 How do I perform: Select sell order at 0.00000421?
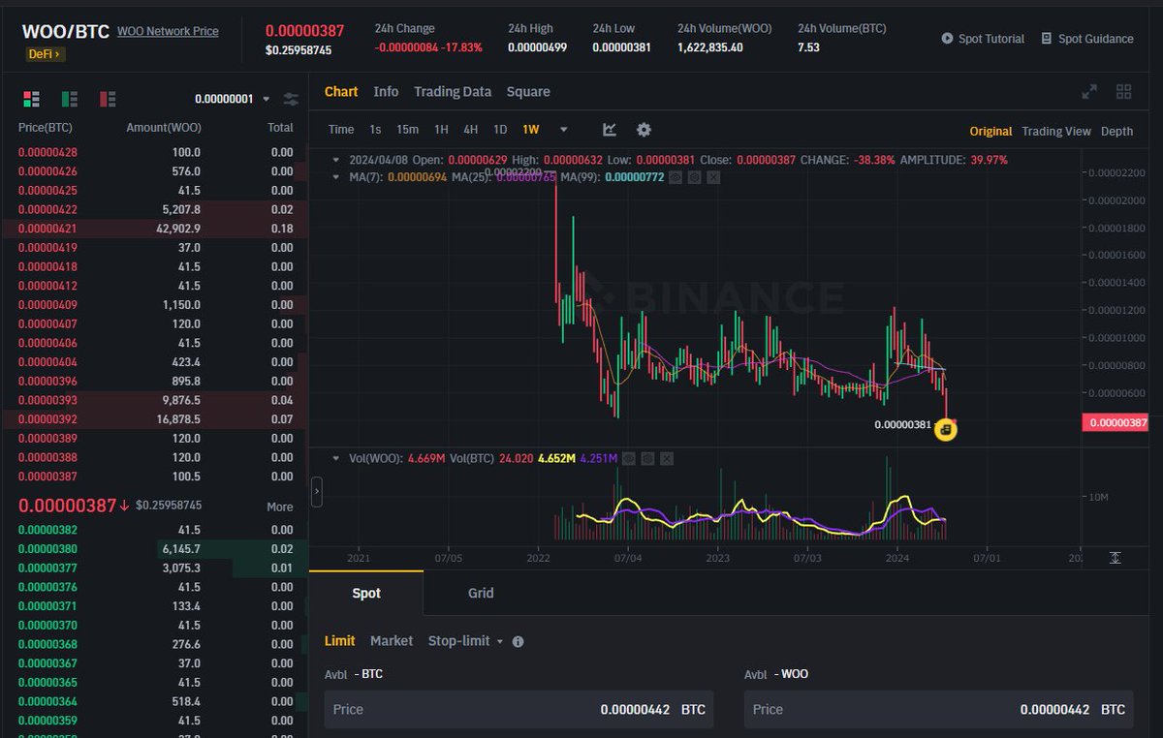pos(155,229)
